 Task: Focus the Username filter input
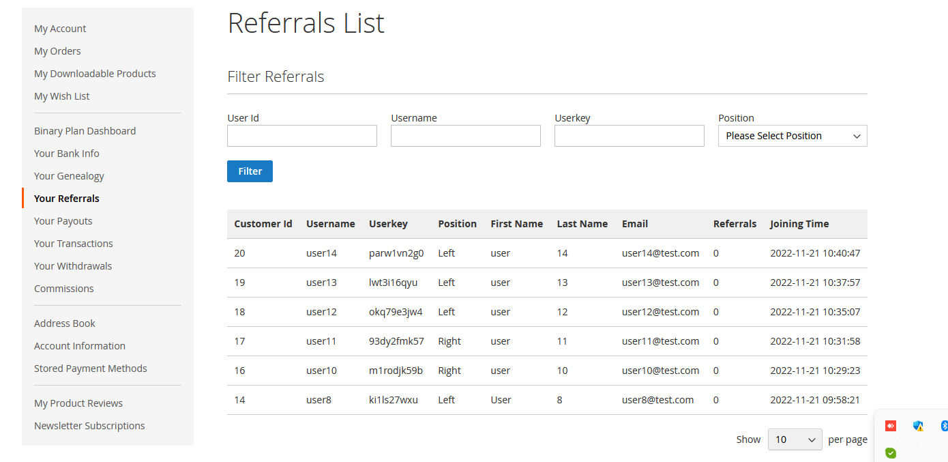465,136
